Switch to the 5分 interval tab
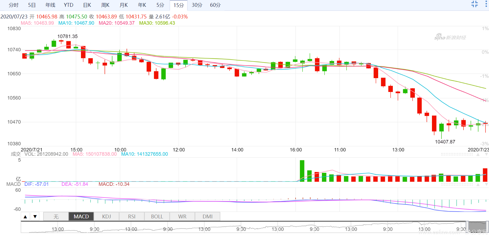The width and height of the screenshot is (489, 236). click(x=160, y=5)
